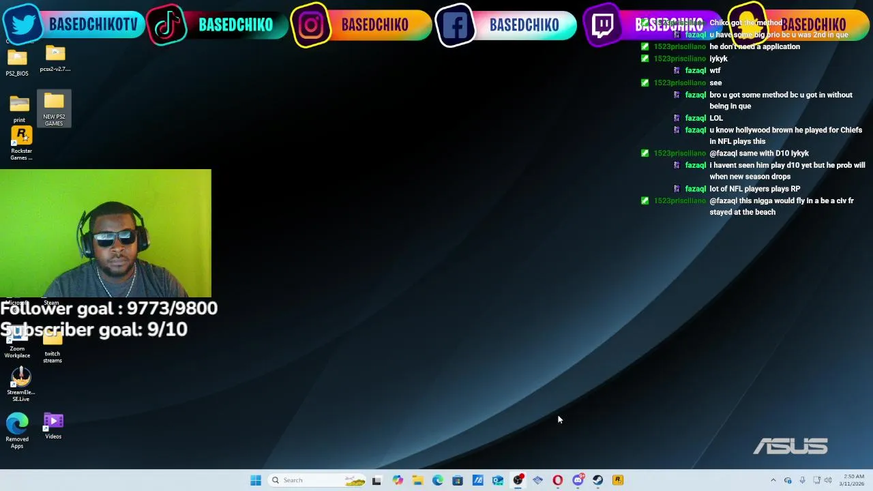This screenshot has width=873, height=491.
Task: Open the network icon in system tray
Action: coord(816,480)
